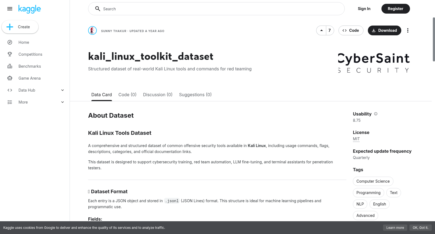Screen dimensions: 435x234
Task: Click the SUNNY THAKUR author name
Action: 114,31
